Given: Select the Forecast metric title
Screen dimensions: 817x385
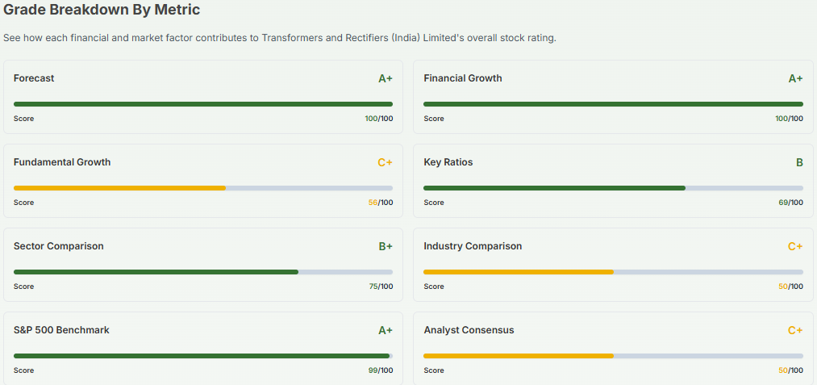Looking at the screenshot, I should click(34, 78).
